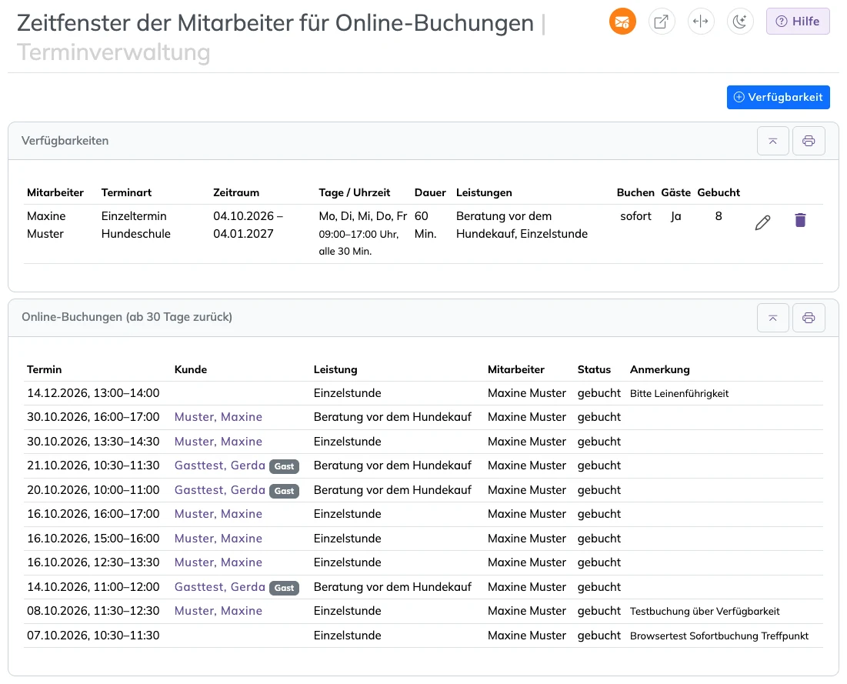The image size is (847, 684).
Task: Click the Gebucht count 8
Action: click(719, 216)
